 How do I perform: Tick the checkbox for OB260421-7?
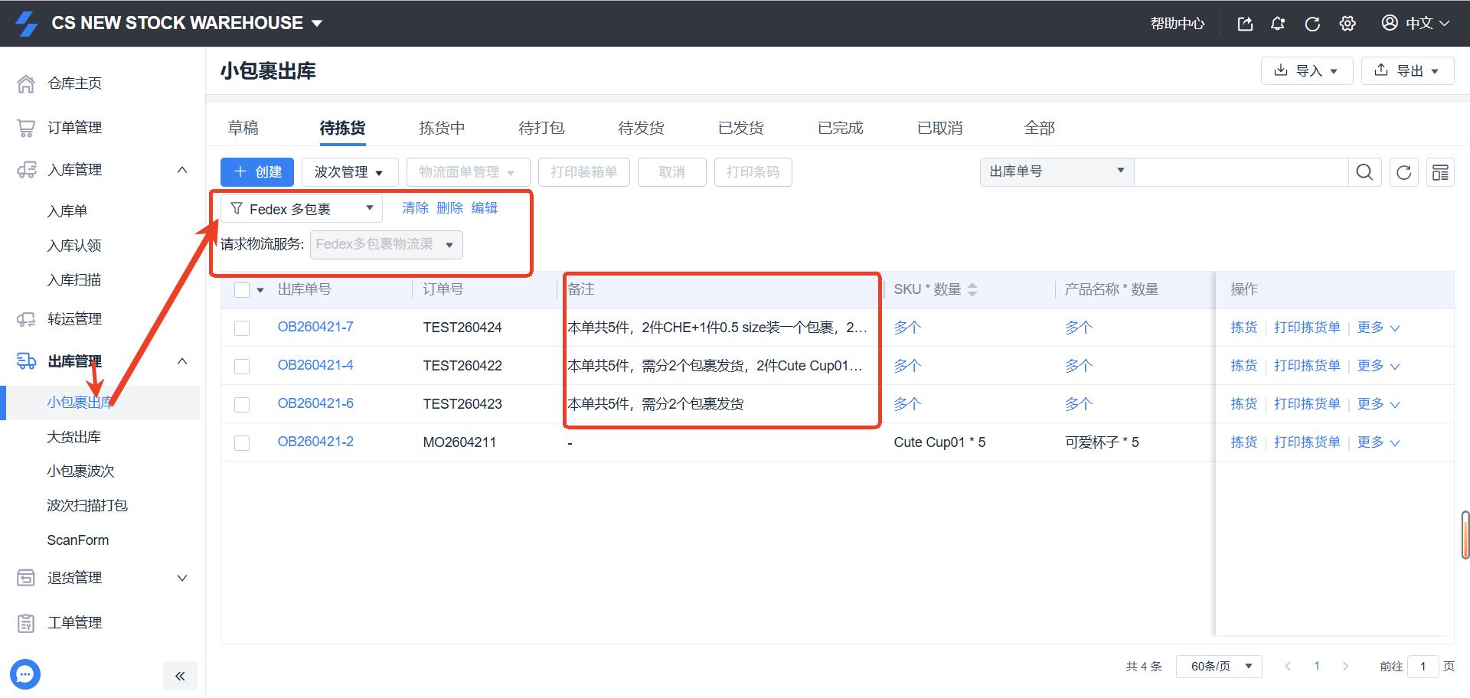tap(242, 328)
